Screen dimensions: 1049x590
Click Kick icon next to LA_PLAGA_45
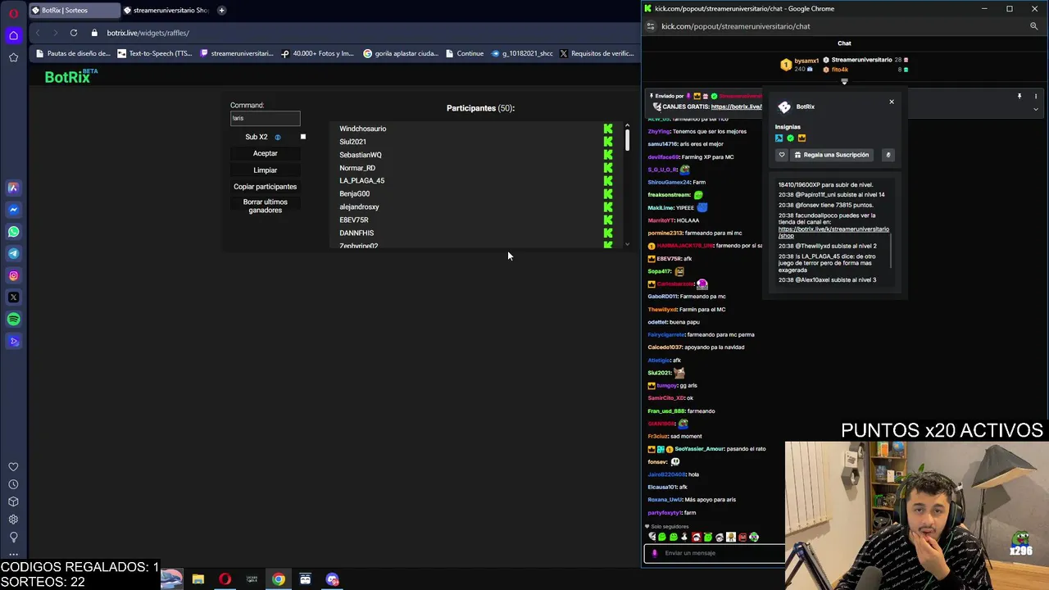pyautogui.click(x=608, y=181)
